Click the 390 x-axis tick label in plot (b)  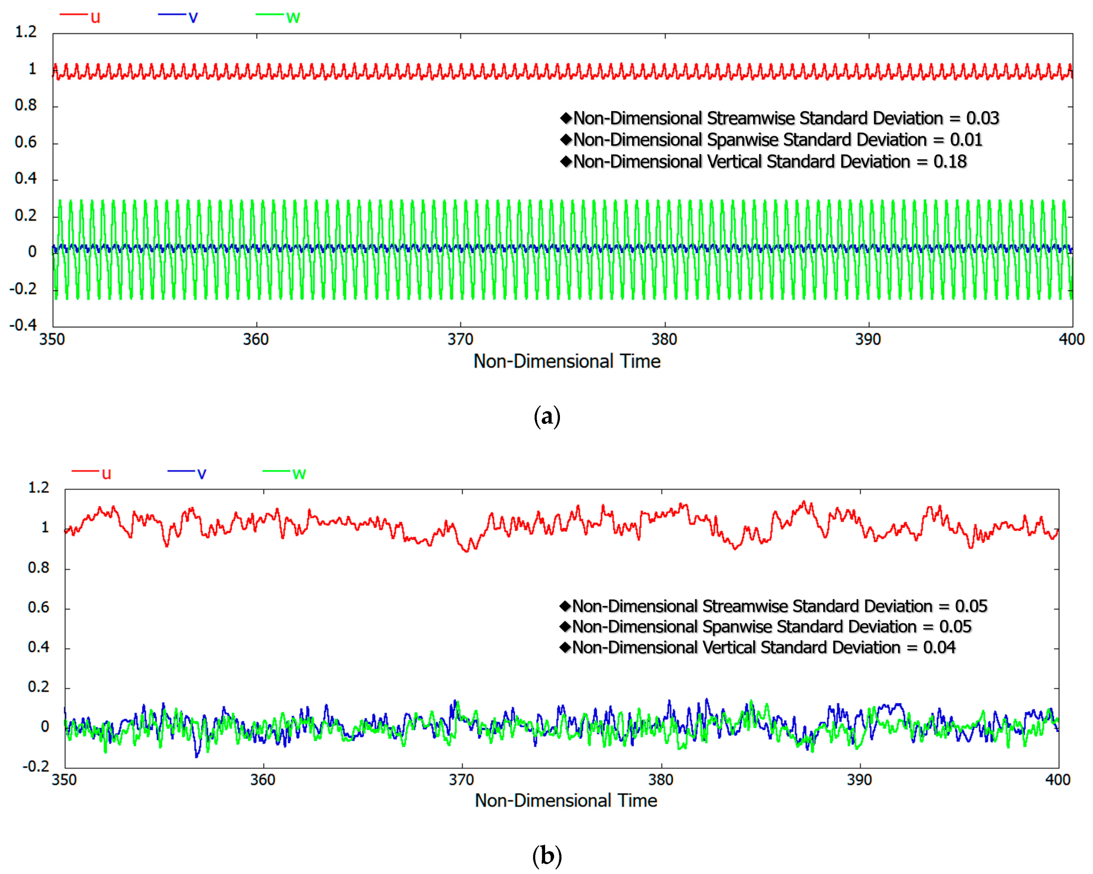pos(859,779)
